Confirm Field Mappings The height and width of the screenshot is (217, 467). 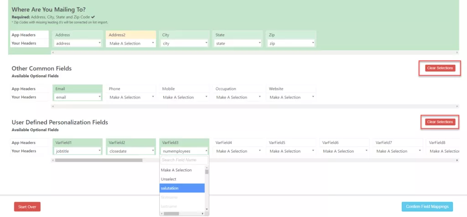pos(427,207)
